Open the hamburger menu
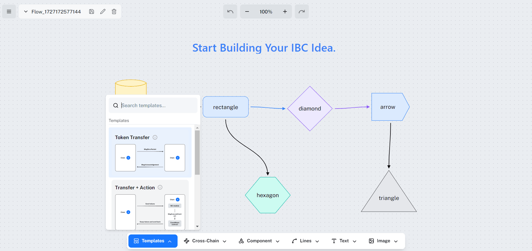The image size is (532, 251). pos(9,11)
